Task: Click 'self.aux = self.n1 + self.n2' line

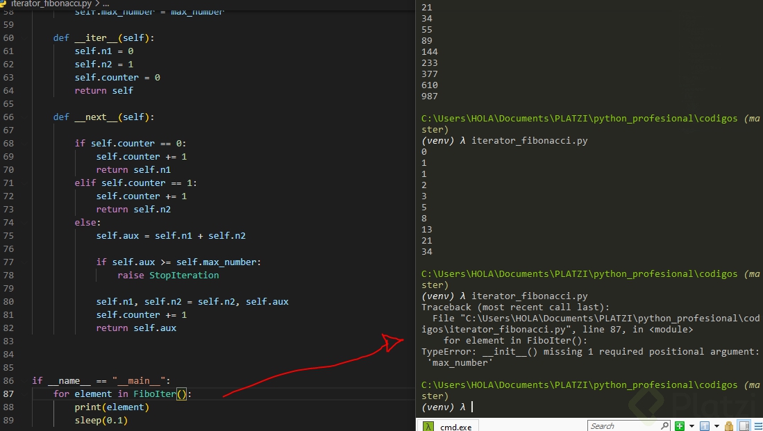Action: [171, 235]
